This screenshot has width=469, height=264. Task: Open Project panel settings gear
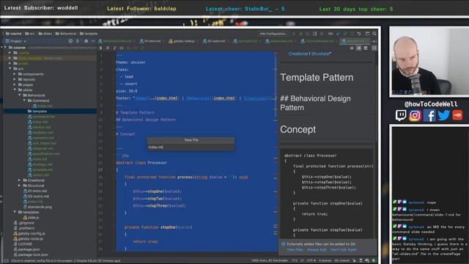pyautogui.click(x=86, y=41)
